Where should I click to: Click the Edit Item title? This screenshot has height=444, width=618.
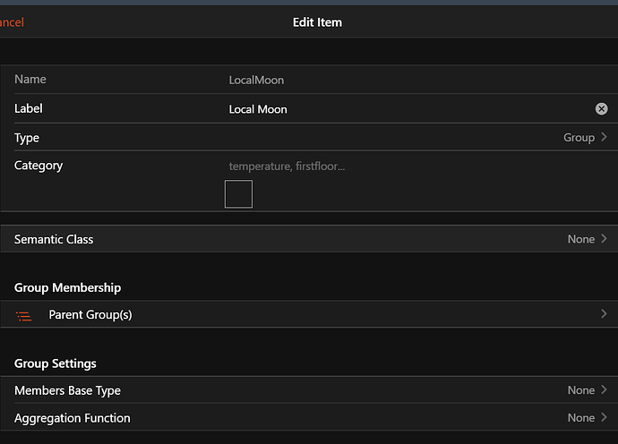[x=317, y=22]
